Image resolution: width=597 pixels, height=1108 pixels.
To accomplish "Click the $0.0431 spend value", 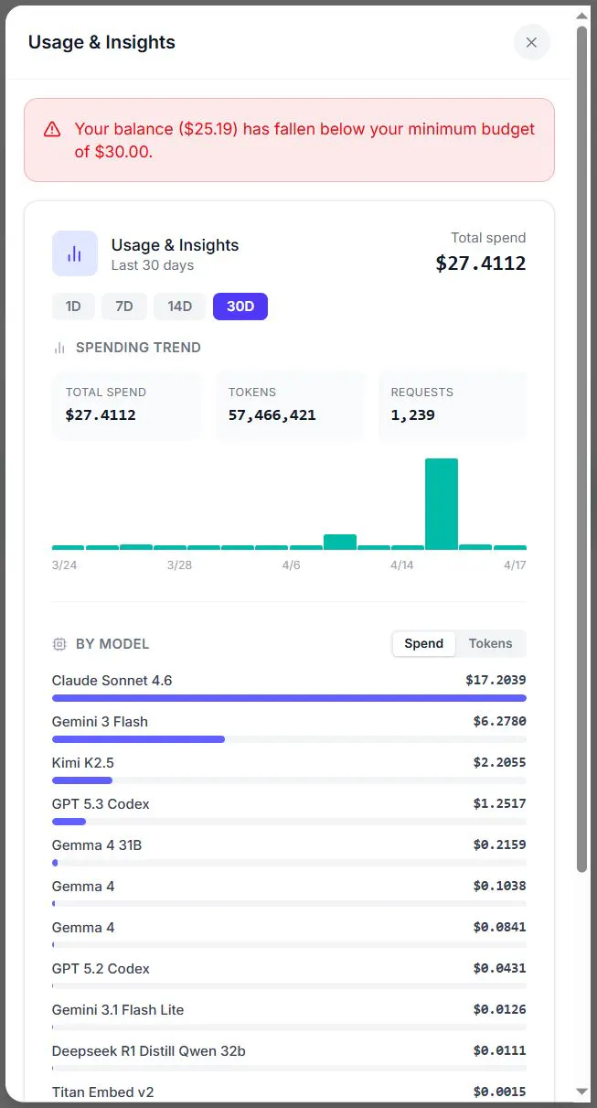I will coord(499,969).
